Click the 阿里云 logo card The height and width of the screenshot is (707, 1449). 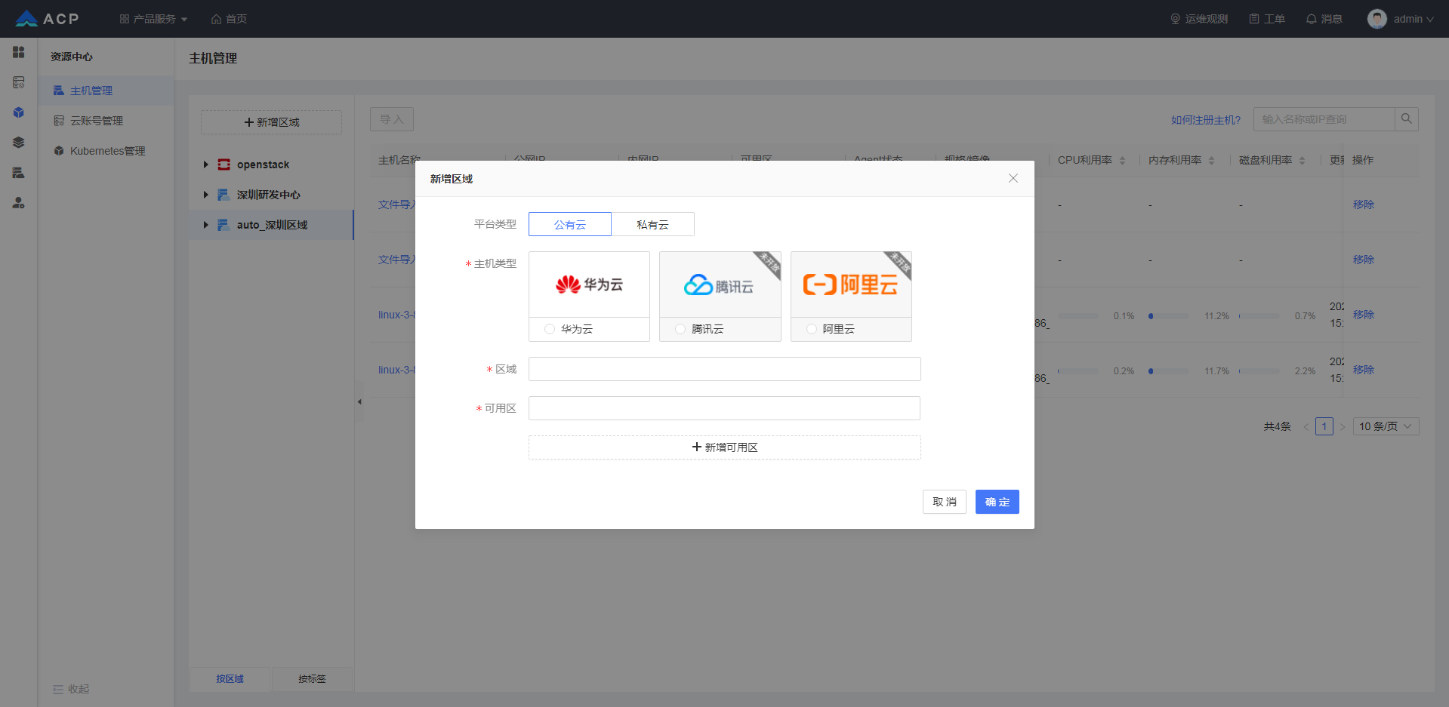(x=851, y=284)
